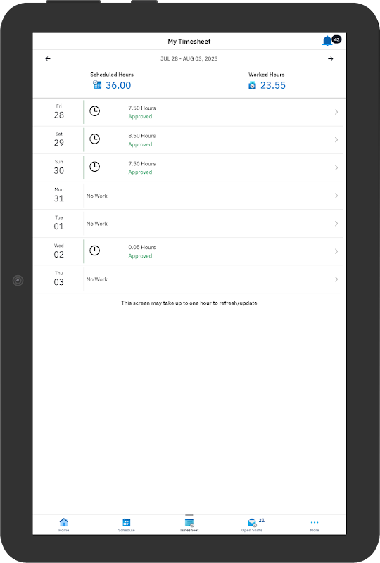Click the Scheduled Hours calendar icon
Screen dimensions: 380x563
click(x=97, y=84)
